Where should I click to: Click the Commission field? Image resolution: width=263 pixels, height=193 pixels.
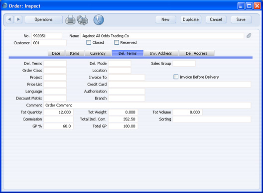tap(59, 119)
